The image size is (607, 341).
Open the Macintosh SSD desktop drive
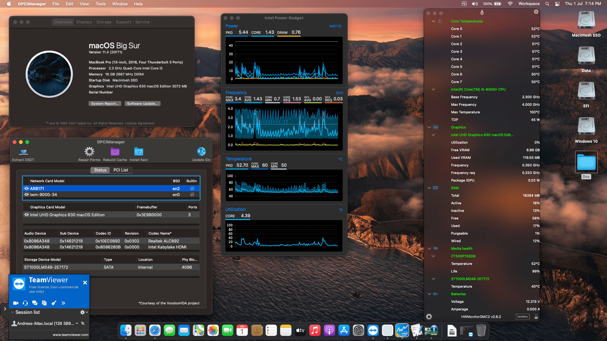[586, 21]
